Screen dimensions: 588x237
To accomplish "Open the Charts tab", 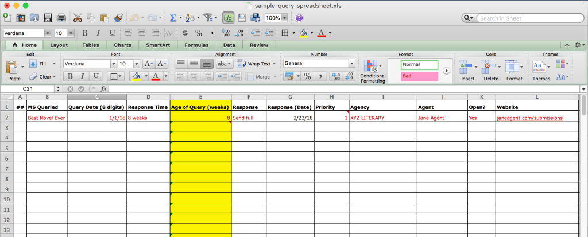I will [x=123, y=45].
